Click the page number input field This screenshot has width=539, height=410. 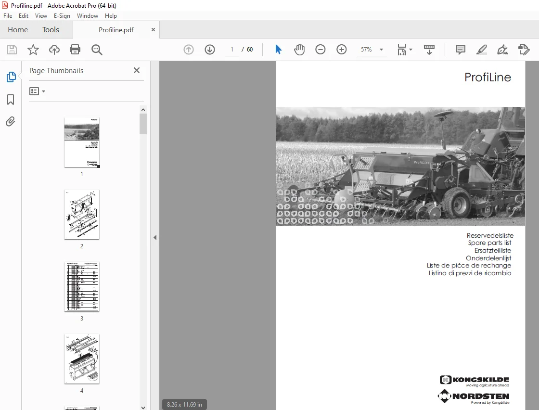[232, 50]
